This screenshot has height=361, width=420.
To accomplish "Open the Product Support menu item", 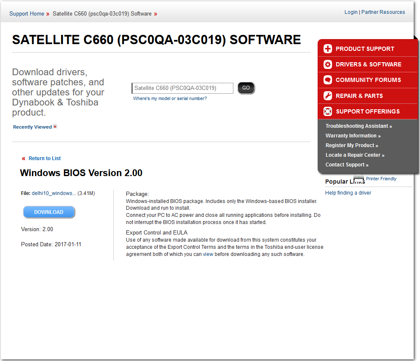I will 367,49.
